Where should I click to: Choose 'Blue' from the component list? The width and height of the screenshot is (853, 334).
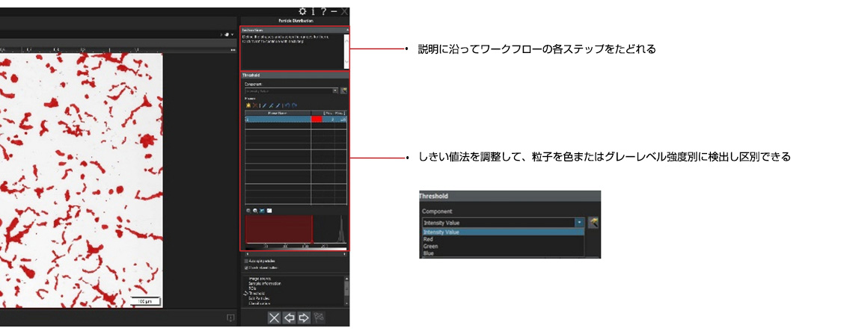point(504,253)
